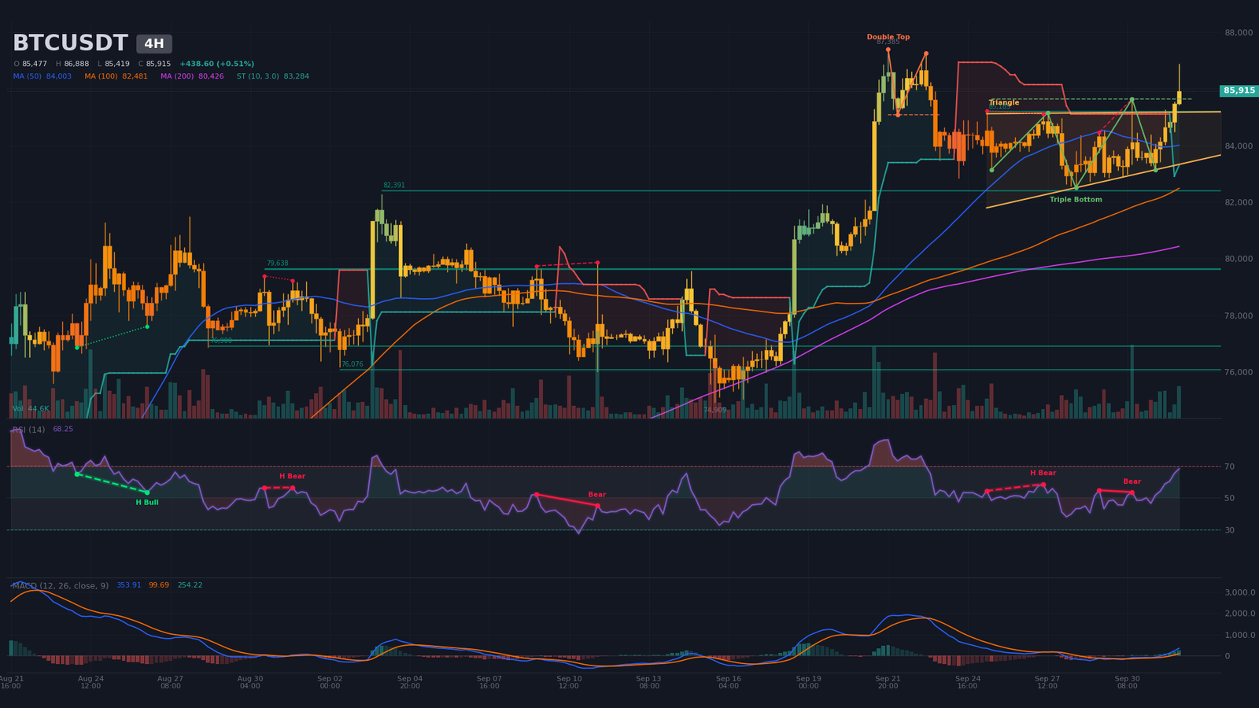Click the 3,000.0 MACD axis label
This screenshot has height=708, width=1259.
click(1239, 592)
